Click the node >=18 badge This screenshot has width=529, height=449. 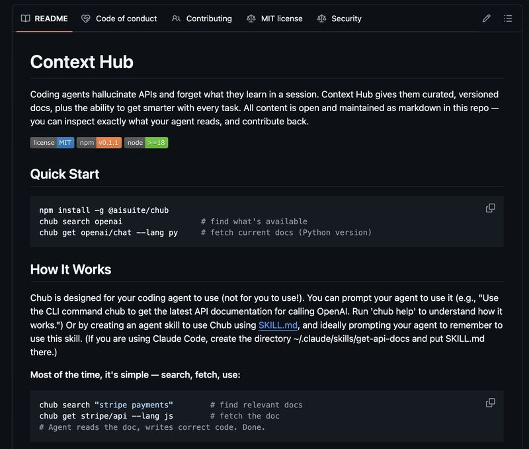(x=146, y=142)
